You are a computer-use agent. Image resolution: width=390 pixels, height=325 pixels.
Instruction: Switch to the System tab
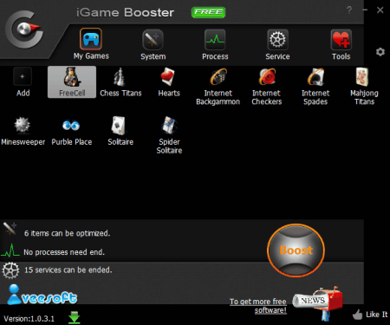click(153, 44)
